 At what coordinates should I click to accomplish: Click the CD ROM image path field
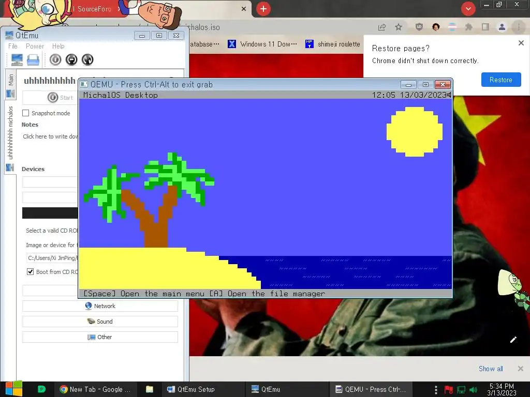click(52, 258)
